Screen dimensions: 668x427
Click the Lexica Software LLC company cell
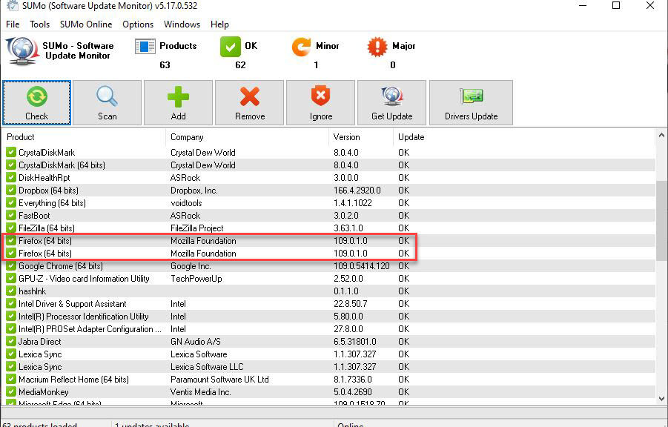(x=207, y=366)
